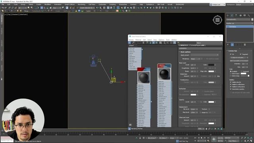Open the Options menu in Slate editor

(x=162, y=40)
